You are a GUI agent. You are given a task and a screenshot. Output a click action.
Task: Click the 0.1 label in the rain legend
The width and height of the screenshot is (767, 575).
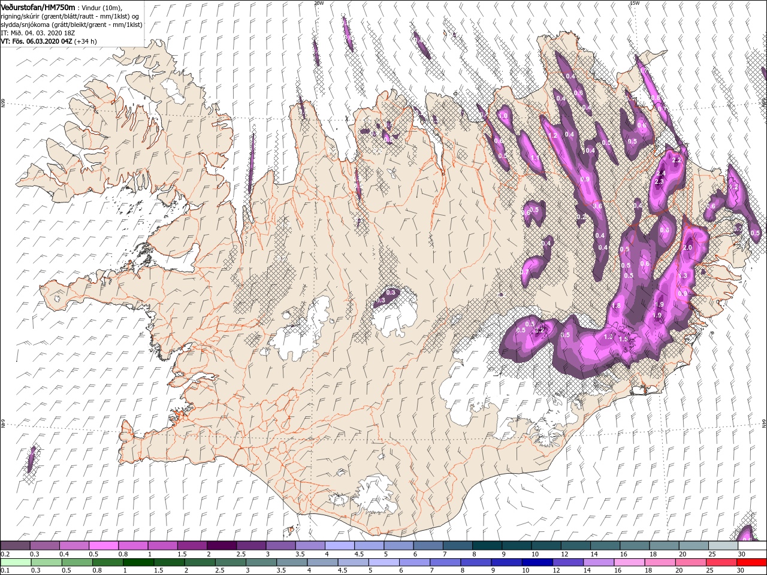click(x=4, y=571)
